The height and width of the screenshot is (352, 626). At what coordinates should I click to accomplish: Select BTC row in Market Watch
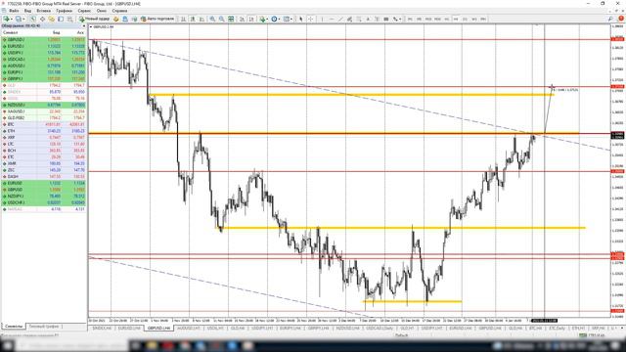[x=44, y=124]
